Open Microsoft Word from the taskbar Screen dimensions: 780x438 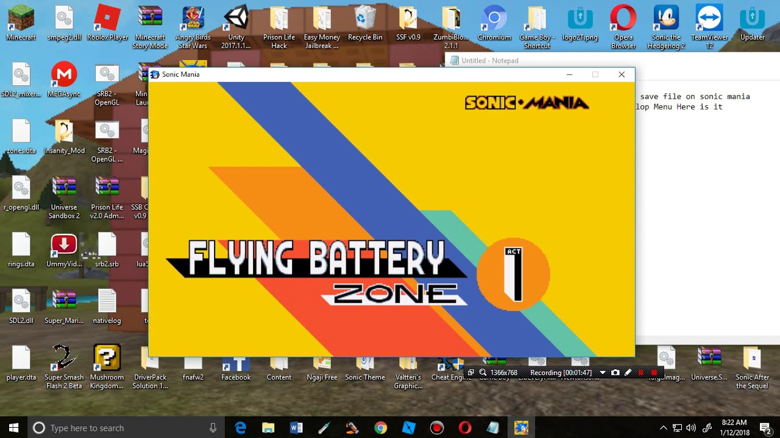(x=296, y=428)
